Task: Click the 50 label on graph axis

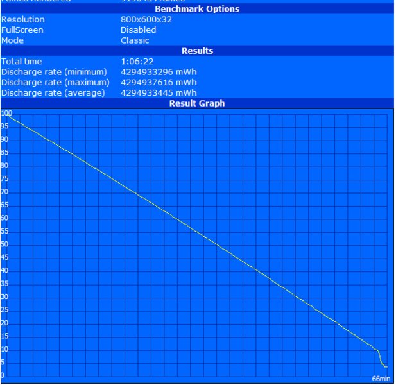Action: 4,244
